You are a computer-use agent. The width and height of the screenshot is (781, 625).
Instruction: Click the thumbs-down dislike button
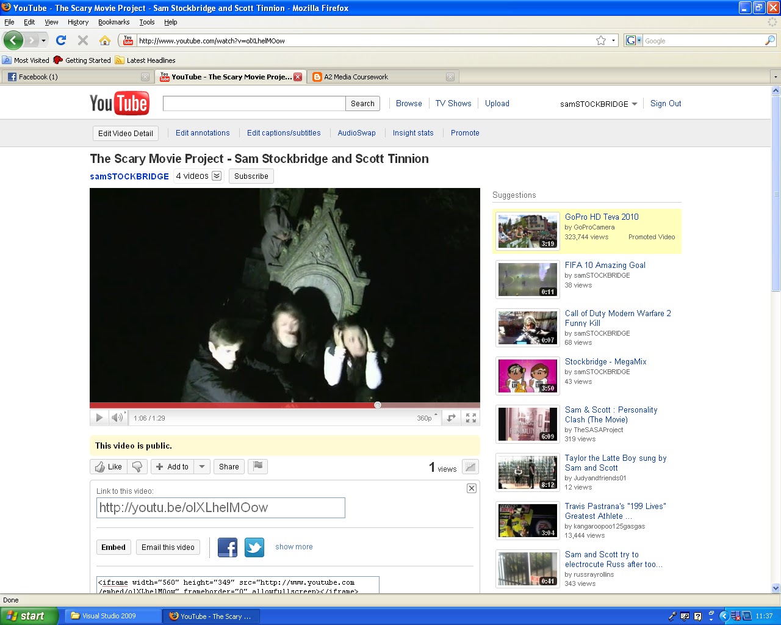(137, 467)
